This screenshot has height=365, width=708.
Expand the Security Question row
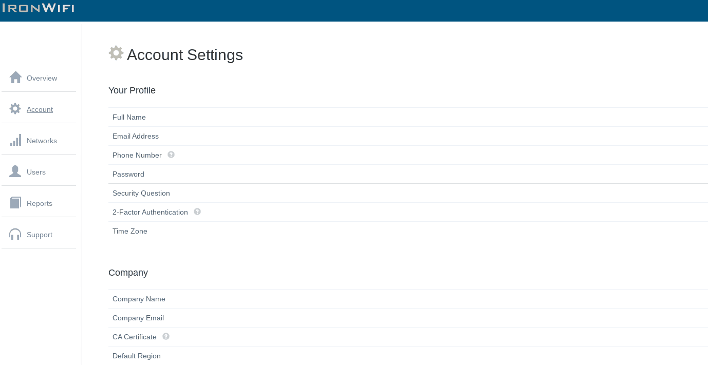pos(141,193)
